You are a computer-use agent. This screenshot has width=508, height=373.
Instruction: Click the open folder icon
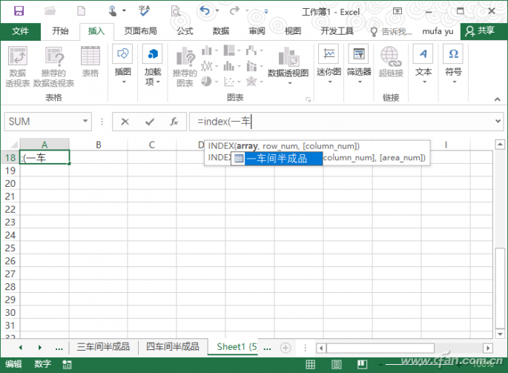pyautogui.click(x=50, y=11)
